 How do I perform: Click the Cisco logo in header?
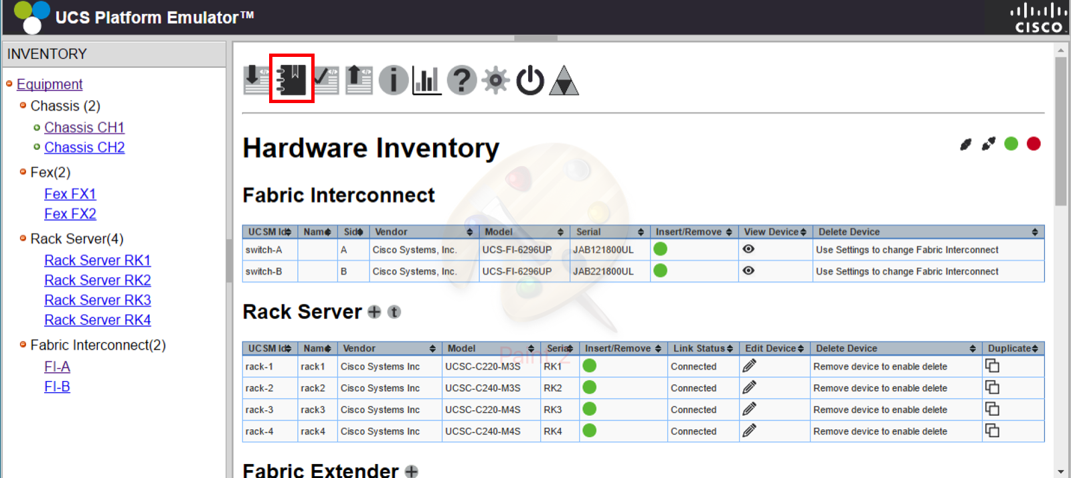(1038, 18)
